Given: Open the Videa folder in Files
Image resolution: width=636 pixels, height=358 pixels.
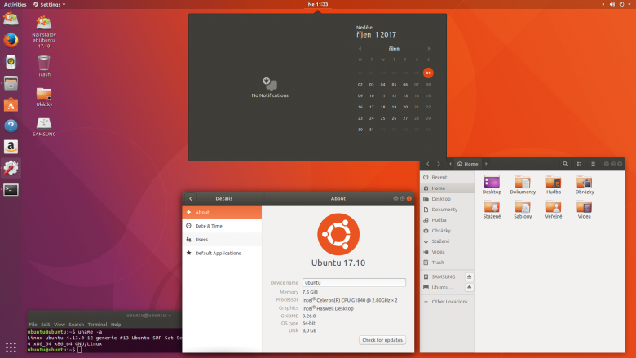Looking at the screenshot, I should point(584,210).
